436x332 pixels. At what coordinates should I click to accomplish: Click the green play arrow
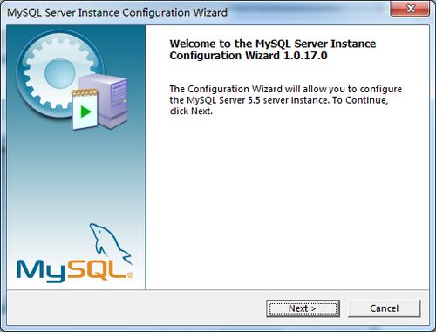[x=85, y=112]
